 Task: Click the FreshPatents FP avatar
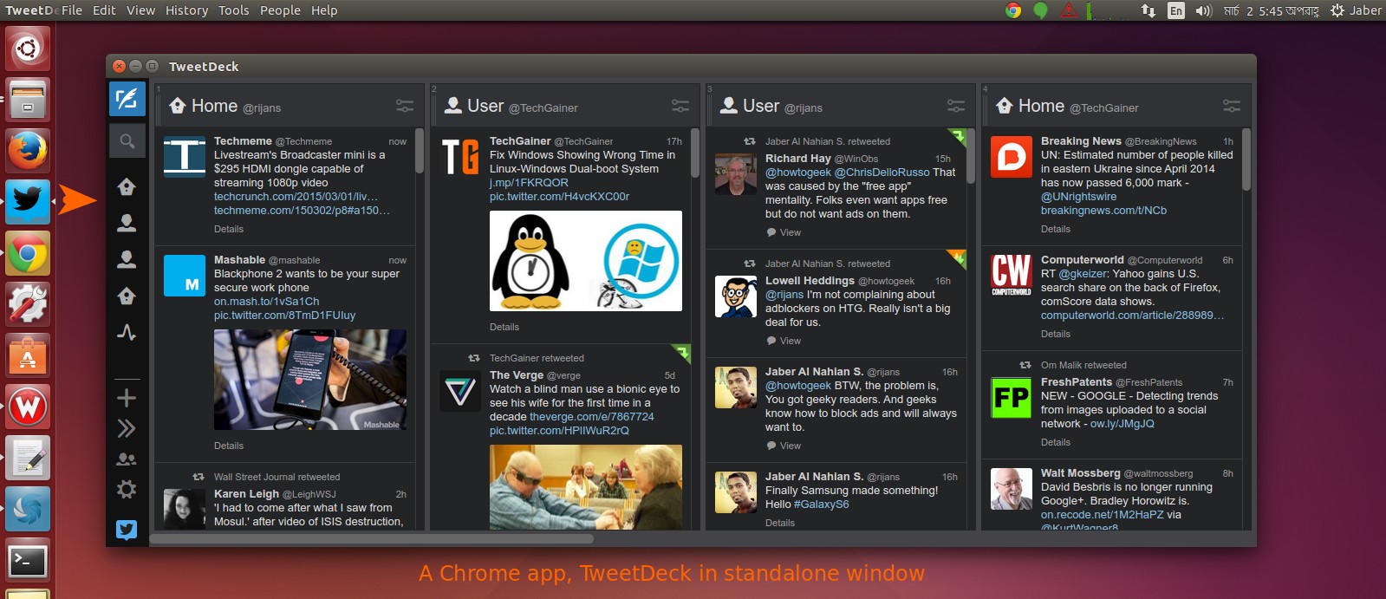[x=1012, y=398]
